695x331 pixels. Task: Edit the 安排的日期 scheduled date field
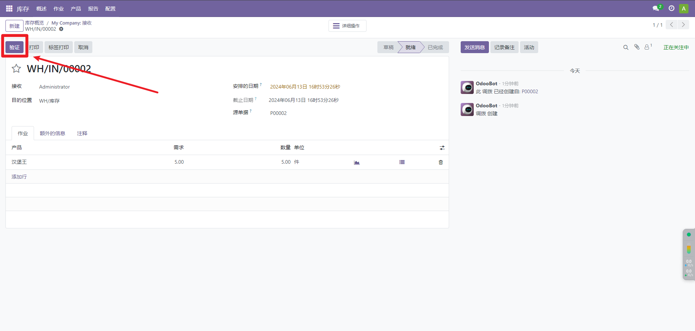[x=305, y=87]
